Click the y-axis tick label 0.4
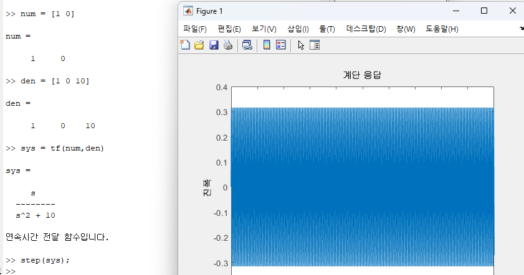The height and width of the screenshot is (275, 524). pos(222,88)
